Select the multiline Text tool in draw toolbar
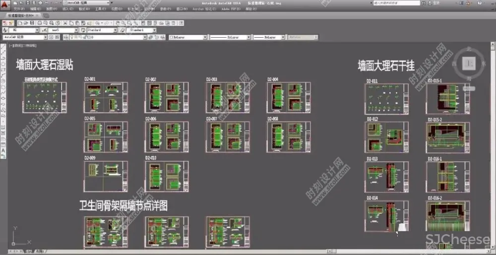The height and width of the screenshot is (255, 496). [3, 149]
